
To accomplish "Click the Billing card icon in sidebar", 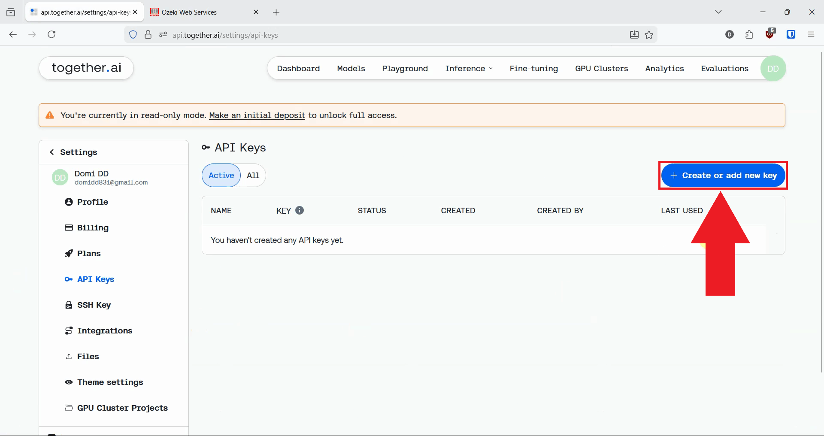I will coord(69,227).
